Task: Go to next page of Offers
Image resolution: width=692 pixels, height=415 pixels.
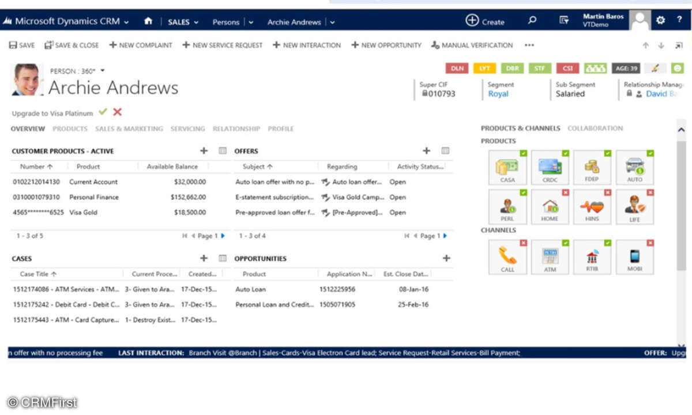Action: (x=445, y=236)
